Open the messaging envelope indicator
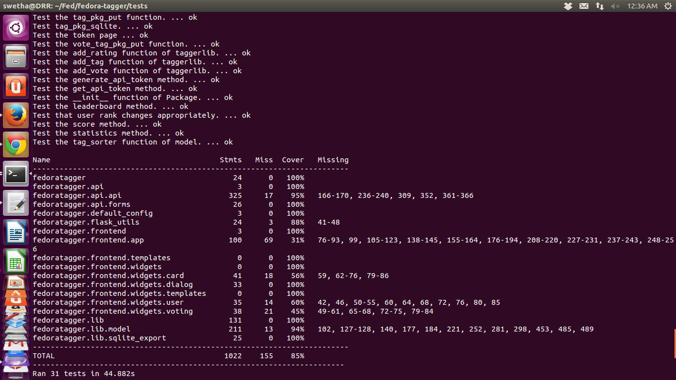 (584, 6)
